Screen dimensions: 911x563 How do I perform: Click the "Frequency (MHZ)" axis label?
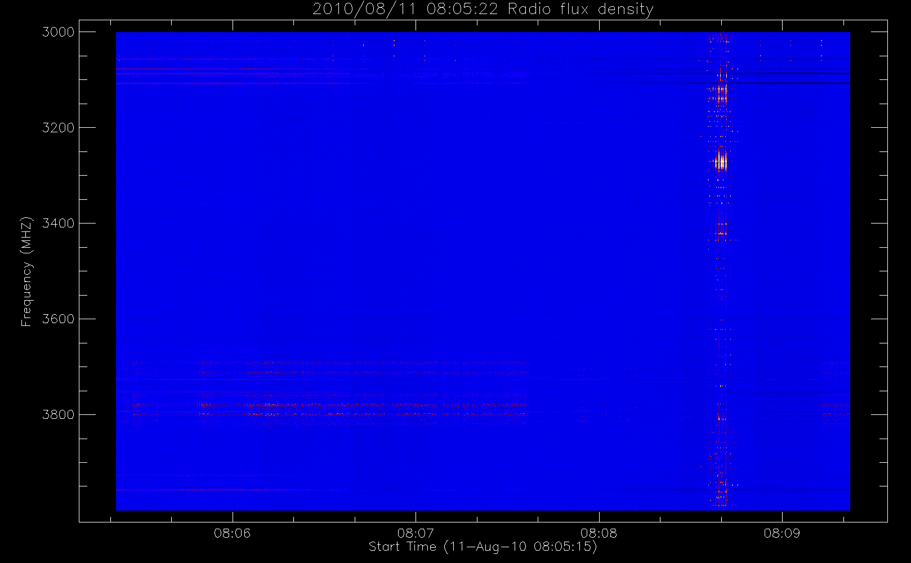[26, 271]
